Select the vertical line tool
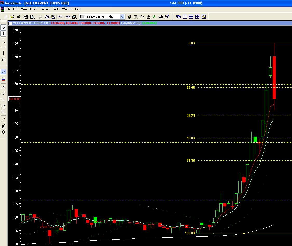 pyautogui.click(x=4, y=53)
